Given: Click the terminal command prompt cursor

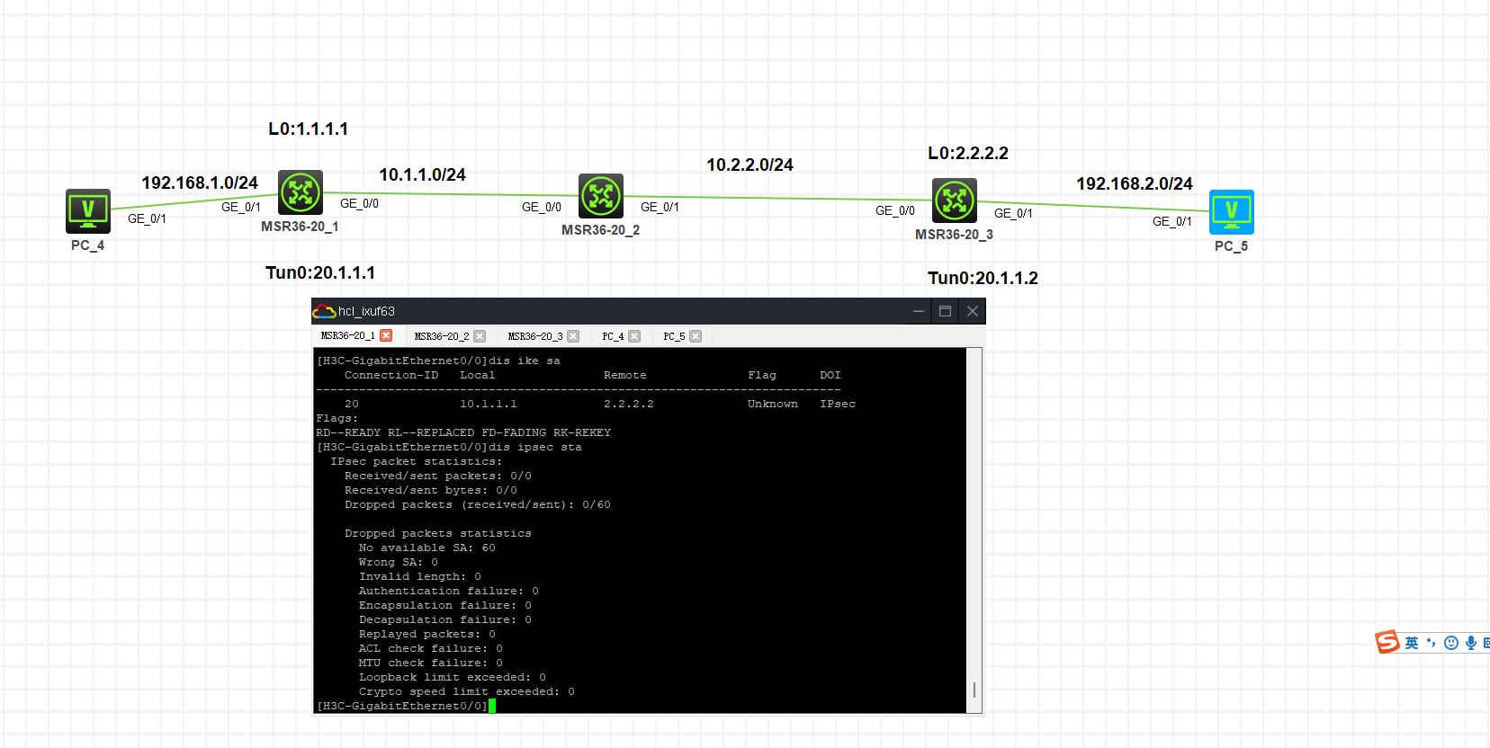Looking at the screenshot, I should 492,706.
